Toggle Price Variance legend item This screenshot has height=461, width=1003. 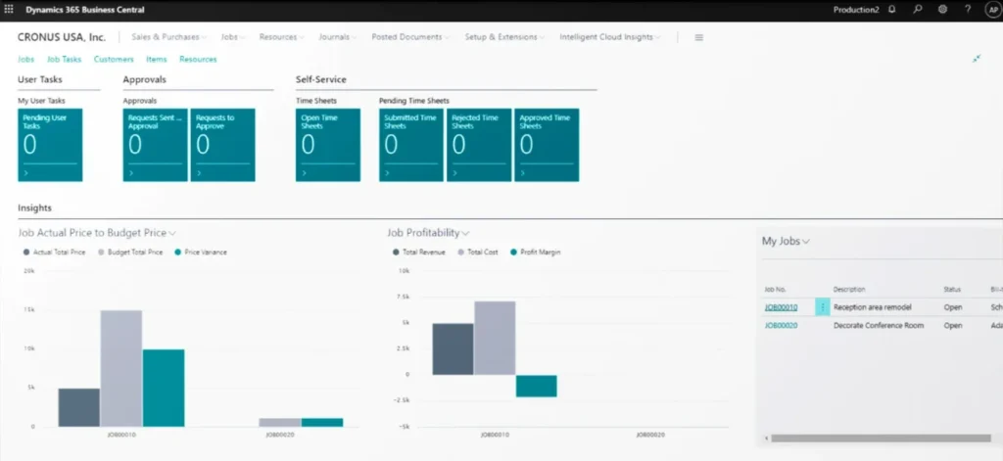point(201,253)
